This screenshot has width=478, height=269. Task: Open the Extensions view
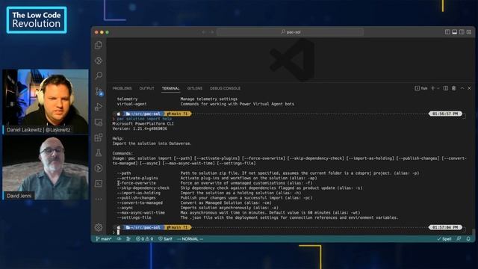pos(99,137)
